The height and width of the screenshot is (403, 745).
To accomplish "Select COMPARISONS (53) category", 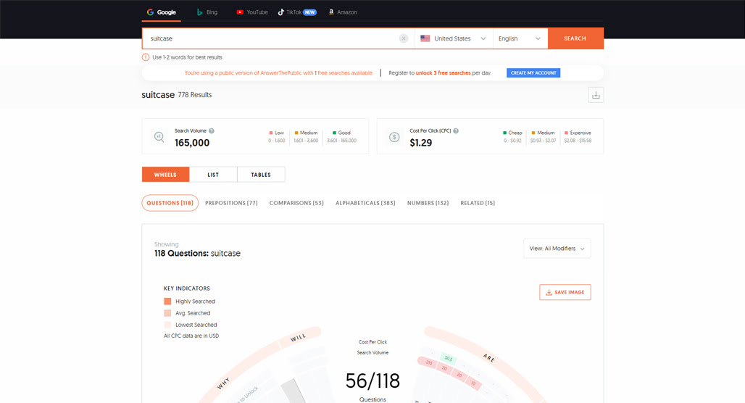I will [x=296, y=203].
